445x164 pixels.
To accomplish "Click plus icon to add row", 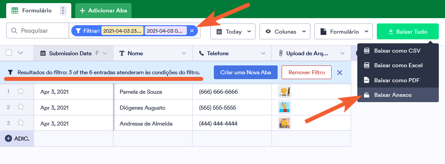I will click(8, 138).
